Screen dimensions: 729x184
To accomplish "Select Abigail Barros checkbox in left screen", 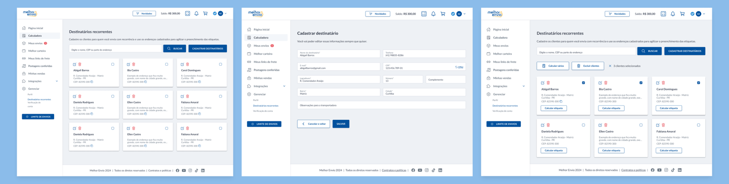I will pos(112,64).
